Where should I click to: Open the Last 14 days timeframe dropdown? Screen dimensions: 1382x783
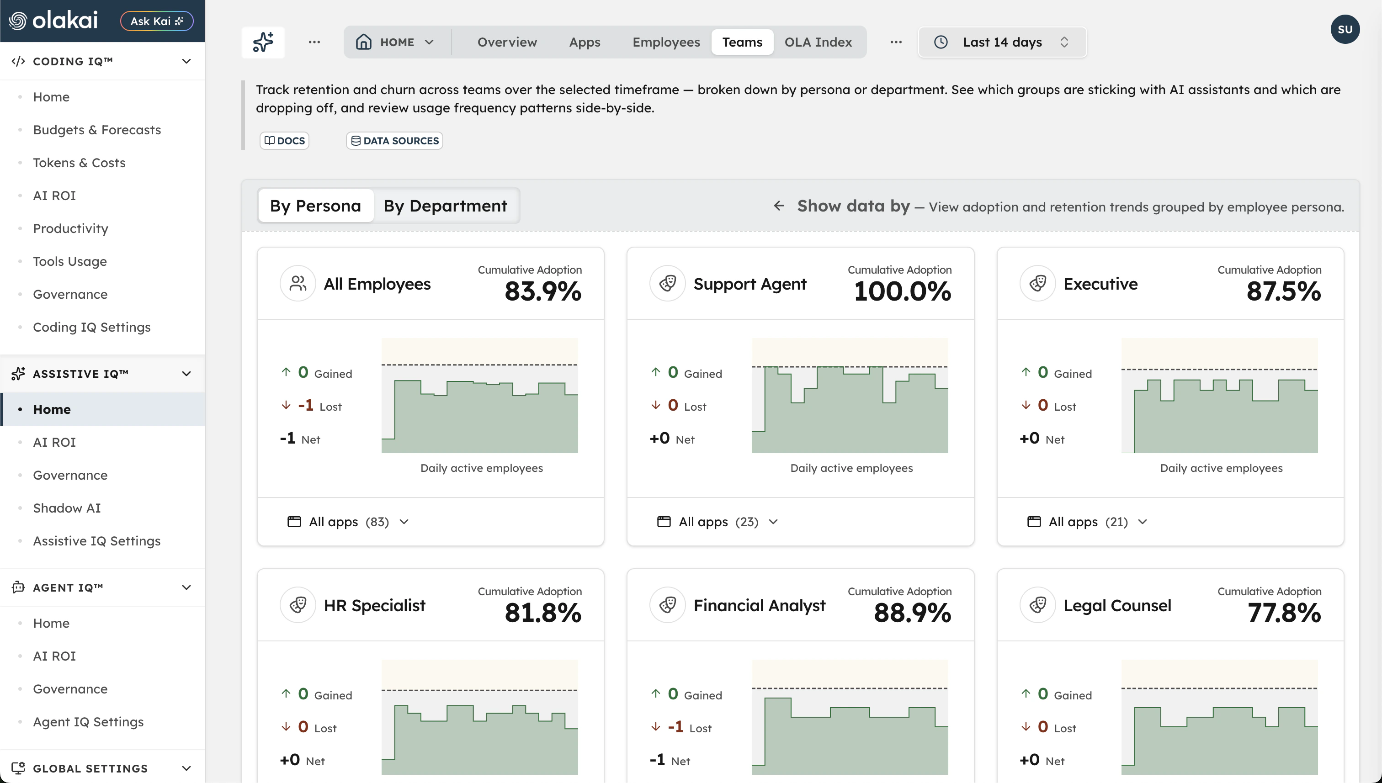[x=1002, y=42]
